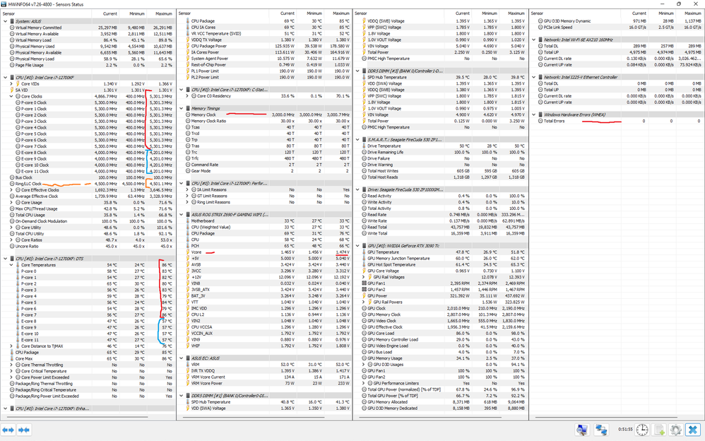Expand IA Limit Reasons
The width and height of the screenshot is (705, 441).
tap(187, 189)
